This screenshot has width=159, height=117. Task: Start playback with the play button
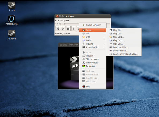click(x=74, y=29)
